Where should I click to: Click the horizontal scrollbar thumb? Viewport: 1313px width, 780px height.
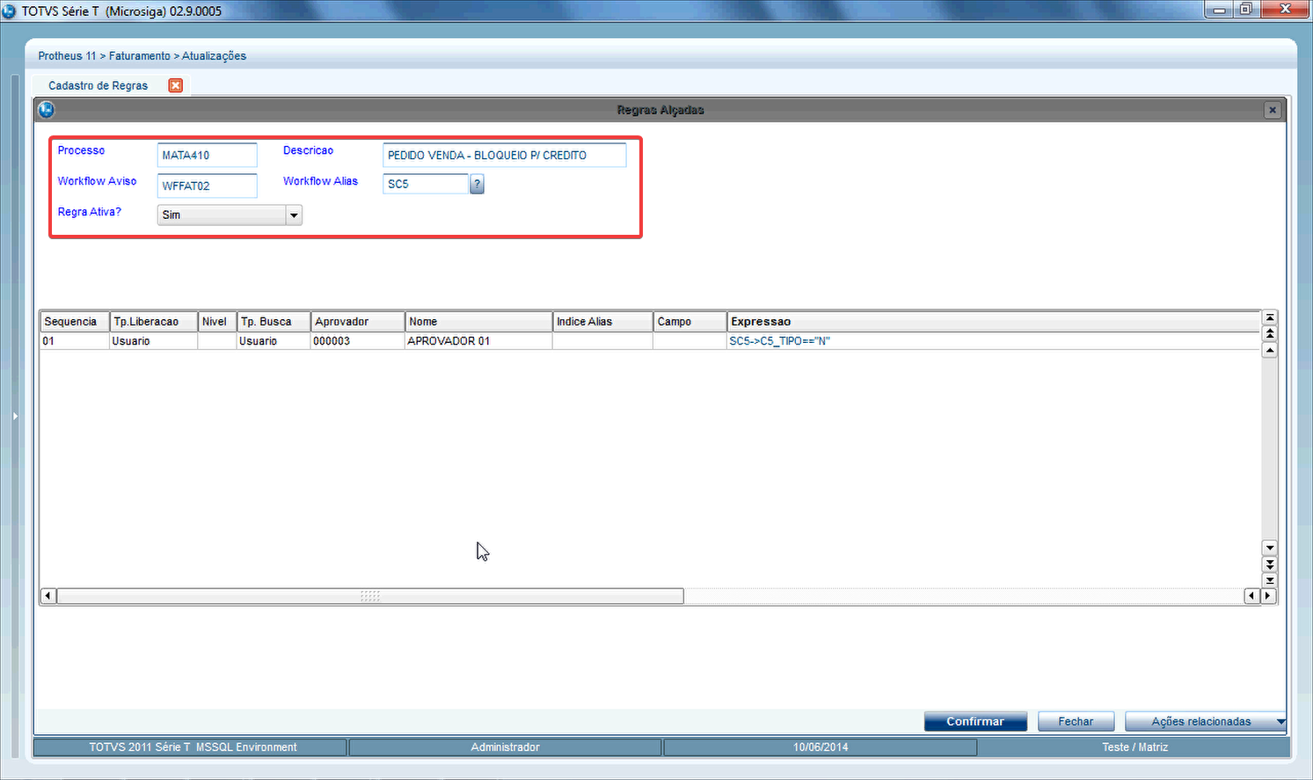pyautogui.click(x=369, y=596)
